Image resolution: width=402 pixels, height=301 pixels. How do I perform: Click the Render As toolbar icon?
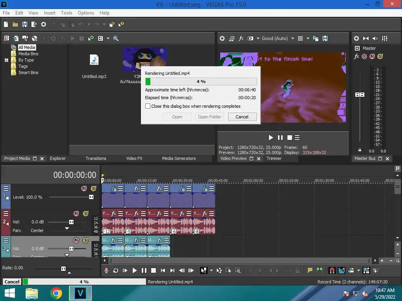[x=34, y=24]
